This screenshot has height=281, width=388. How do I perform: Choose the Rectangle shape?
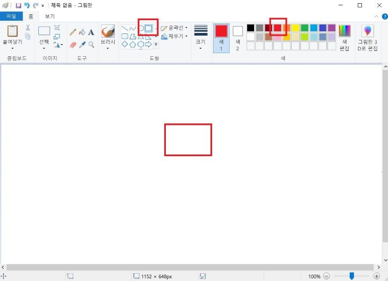point(148,29)
